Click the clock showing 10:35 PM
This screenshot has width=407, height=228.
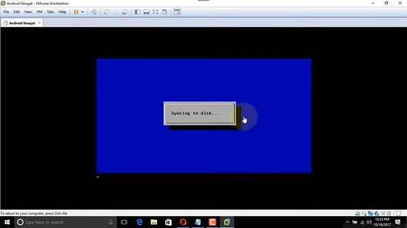[x=382, y=222]
